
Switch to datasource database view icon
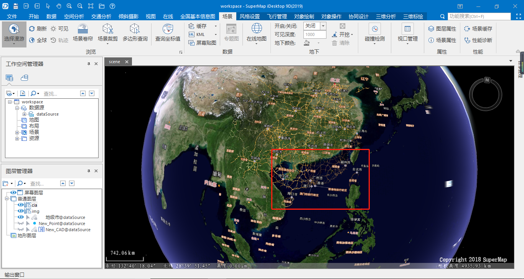(24, 78)
